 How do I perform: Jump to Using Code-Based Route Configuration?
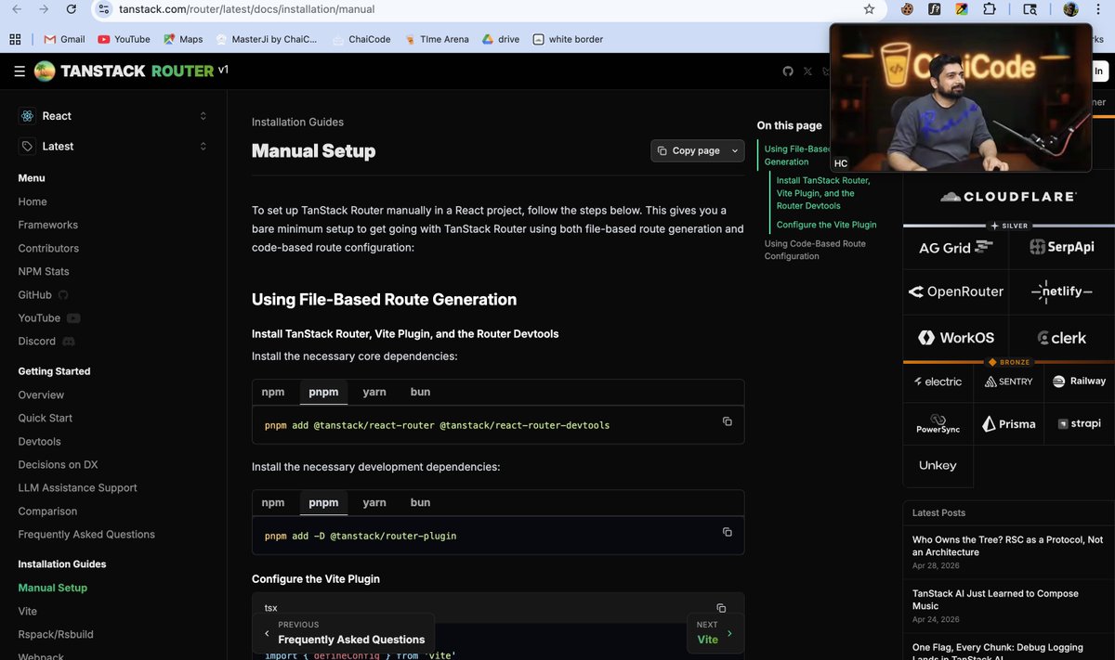(815, 250)
